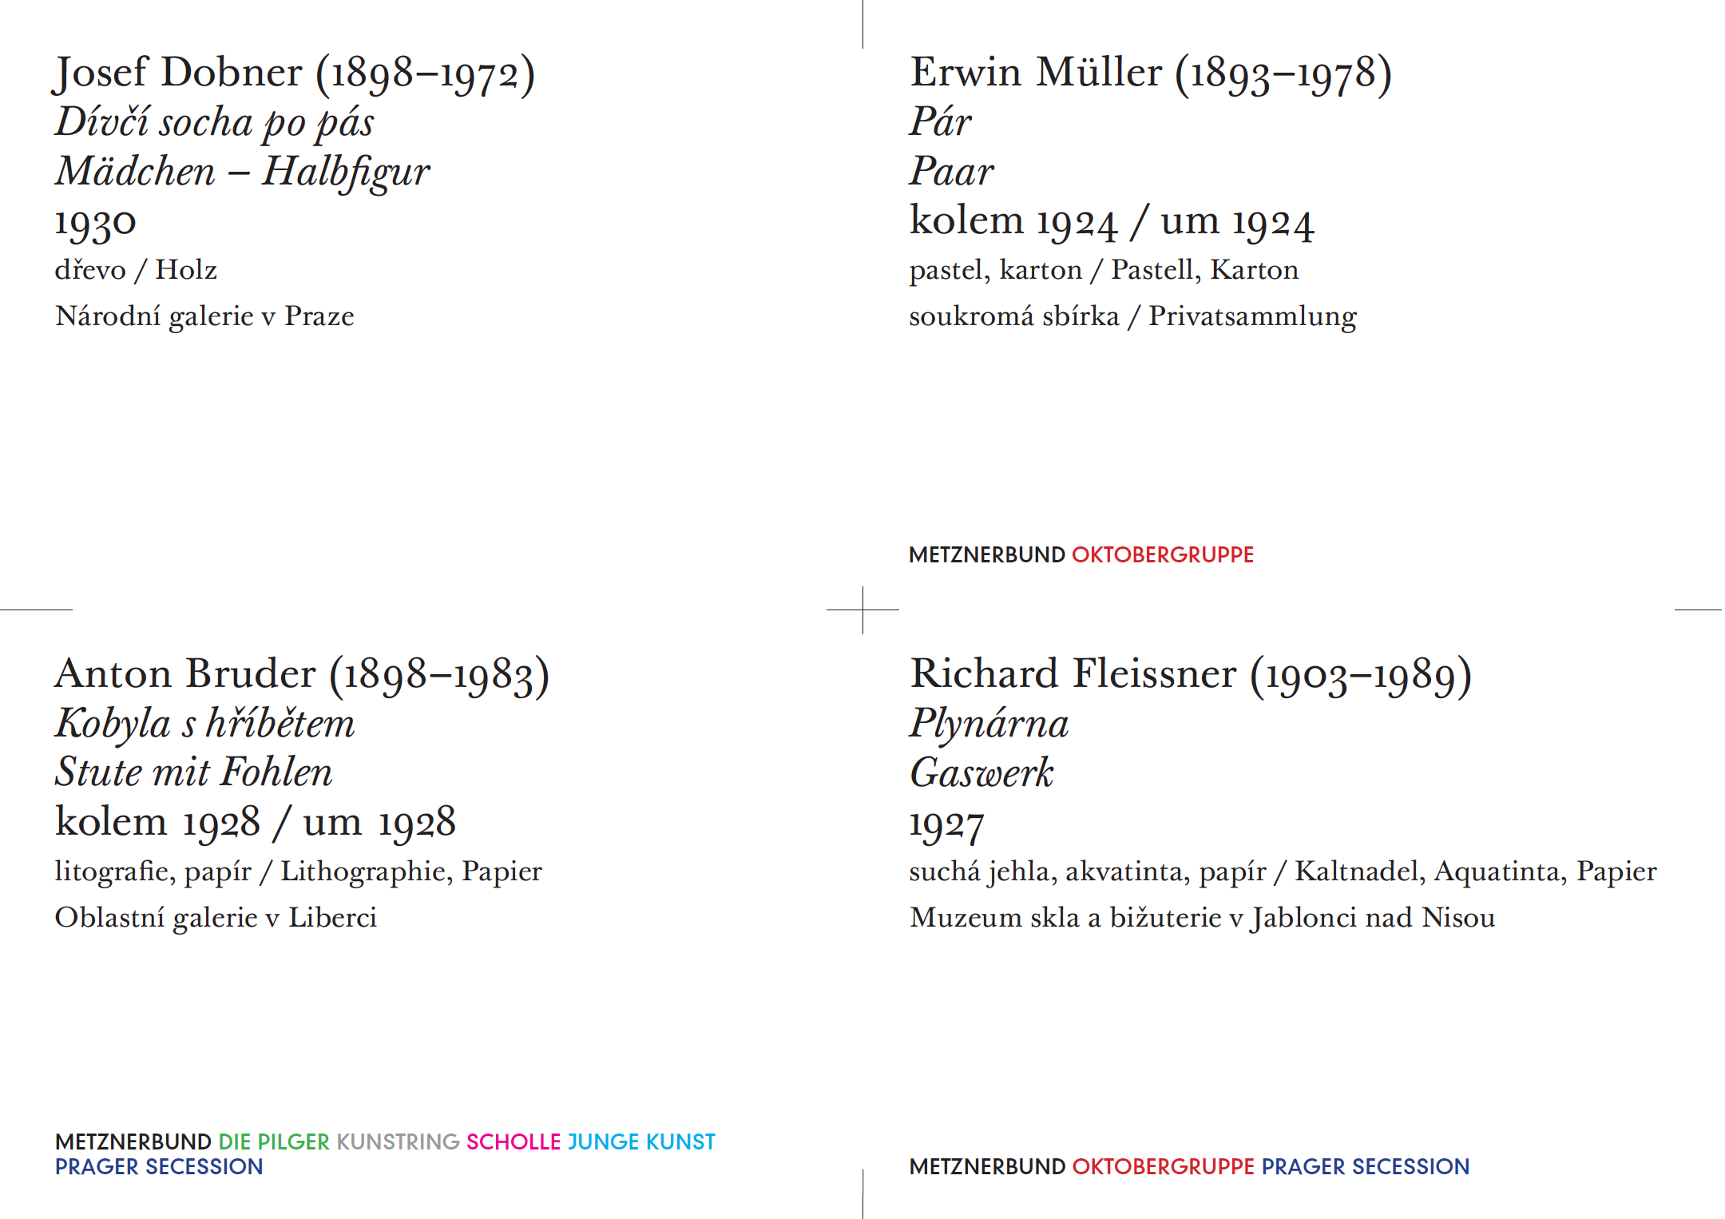This screenshot has width=1725, height=1219.
Task: Select the title Kobyla s hříbětem
Action: [204, 724]
